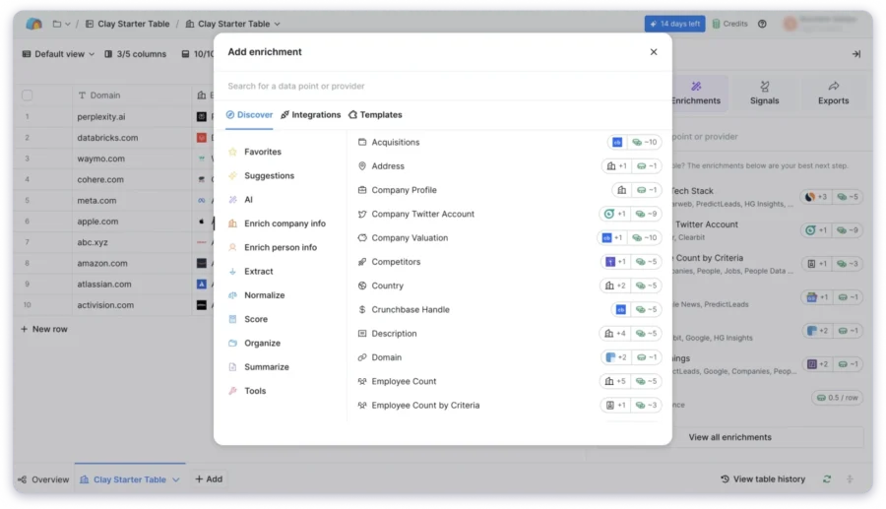This screenshot has width=886, height=509.
Task: Click the Favorites star icon
Action: pos(233,152)
